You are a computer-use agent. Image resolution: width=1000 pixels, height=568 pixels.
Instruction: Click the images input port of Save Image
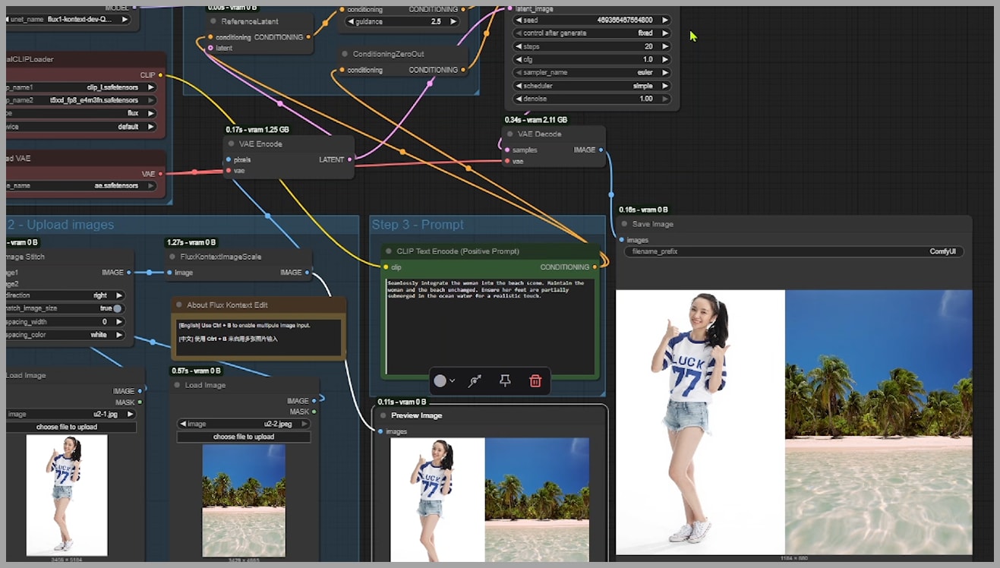(621, 240)
